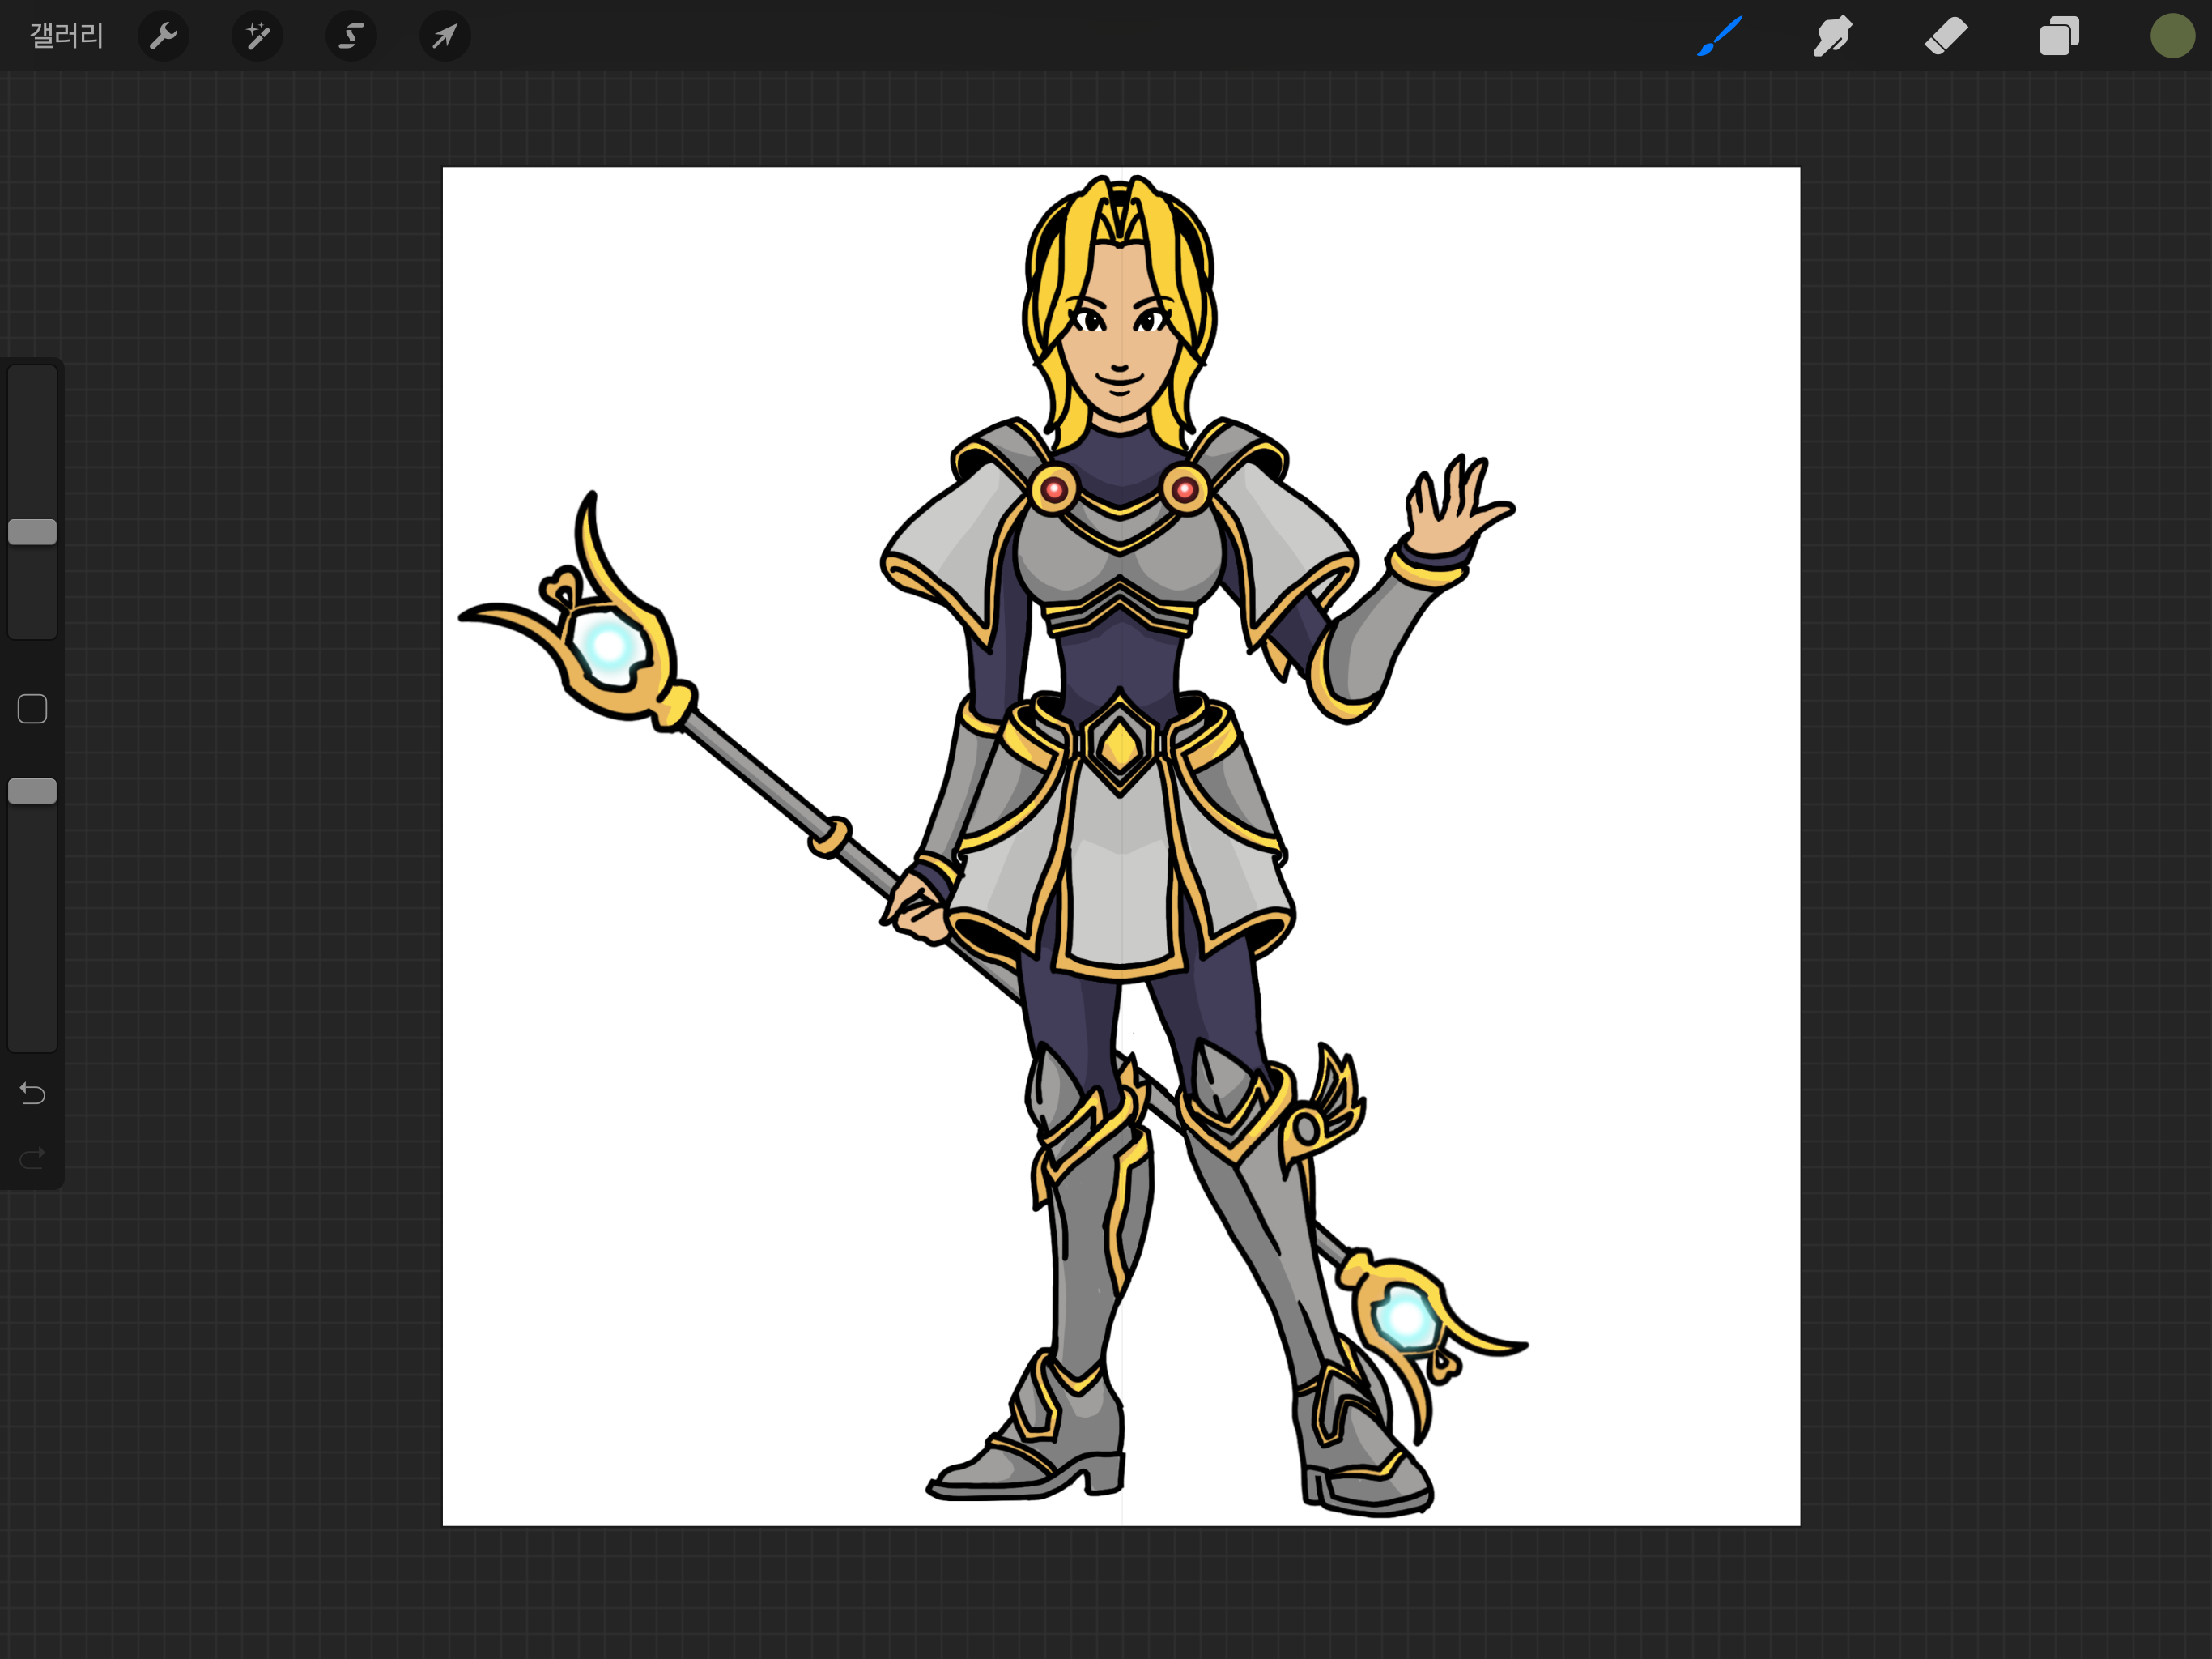Activate the Transform arrow tool
2212x1659 pixels.
(x=444, y=37)
